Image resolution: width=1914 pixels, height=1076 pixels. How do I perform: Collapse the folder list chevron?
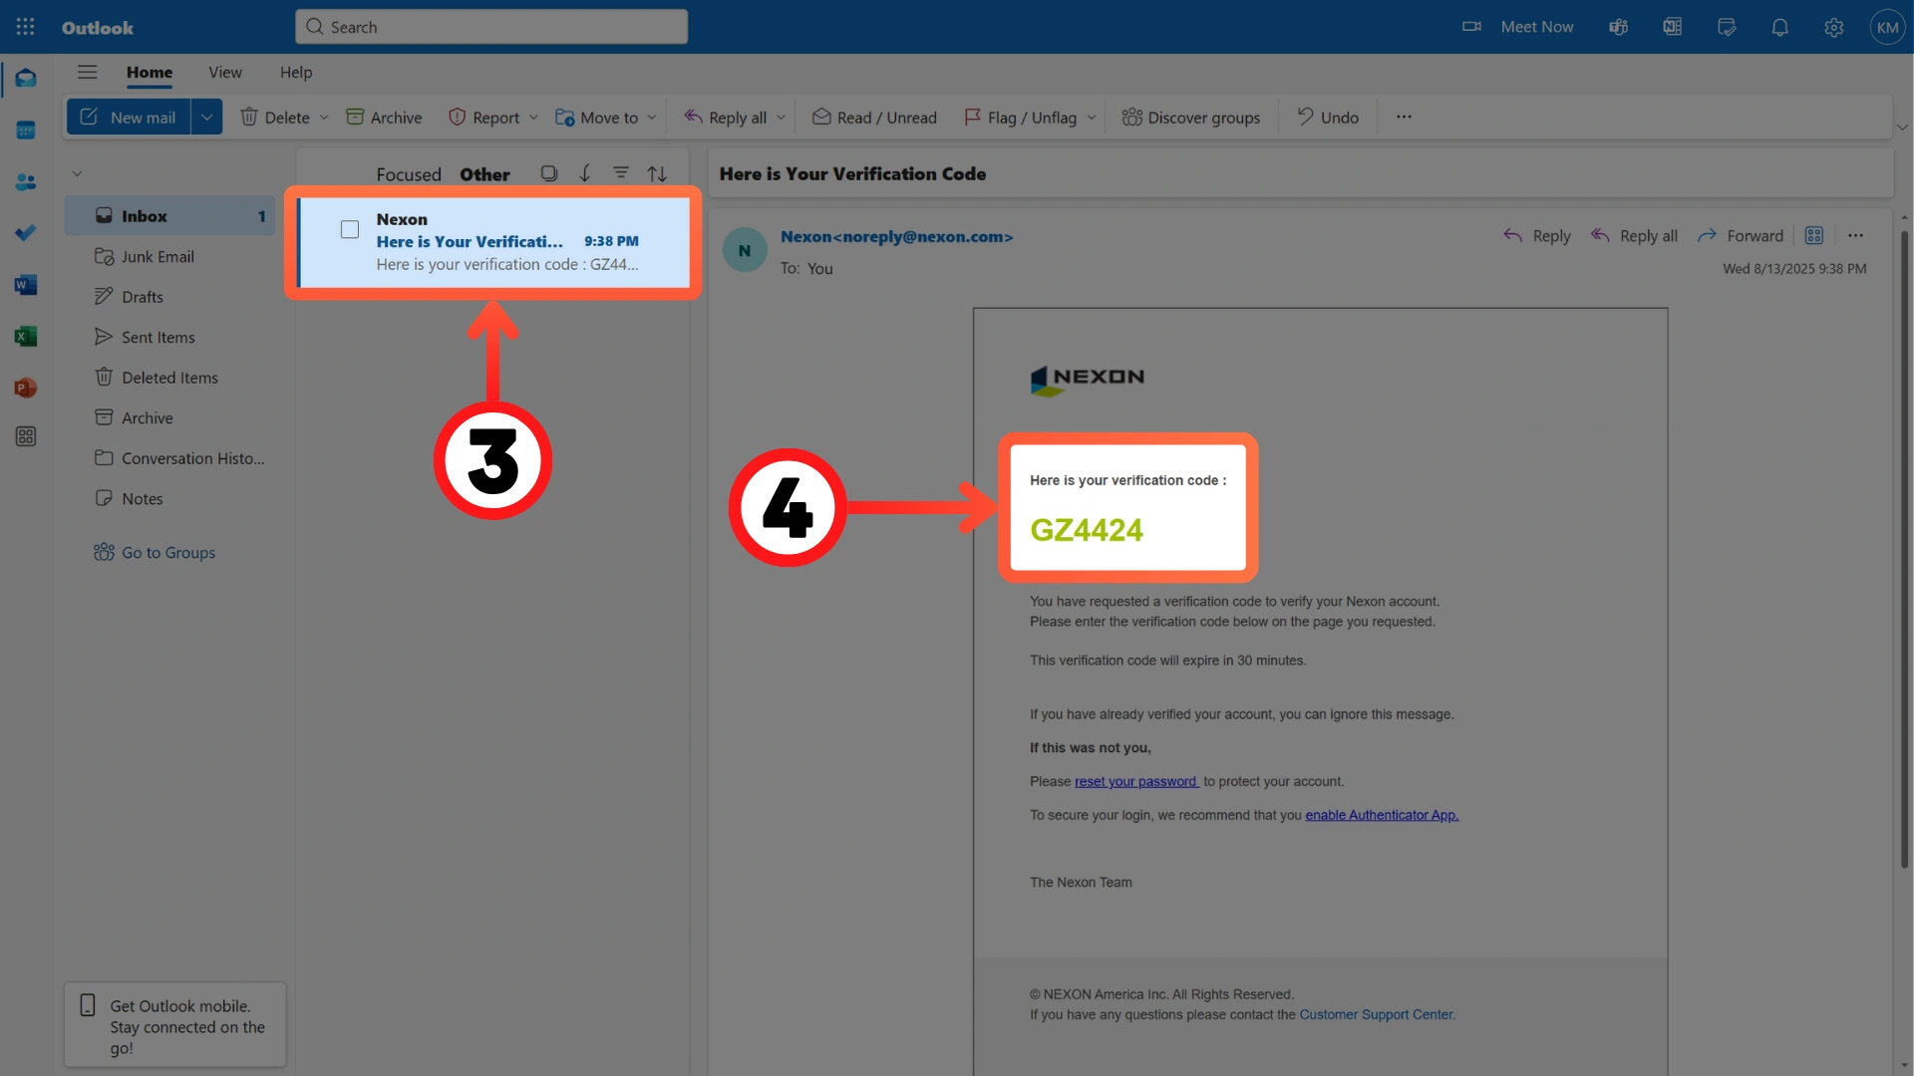coord(77,173)
